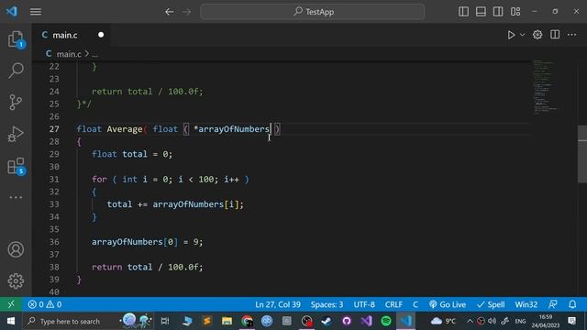The image size is (587, 330).
Task: Expand the run button dropdown arrow
Action: click(522, 35)
